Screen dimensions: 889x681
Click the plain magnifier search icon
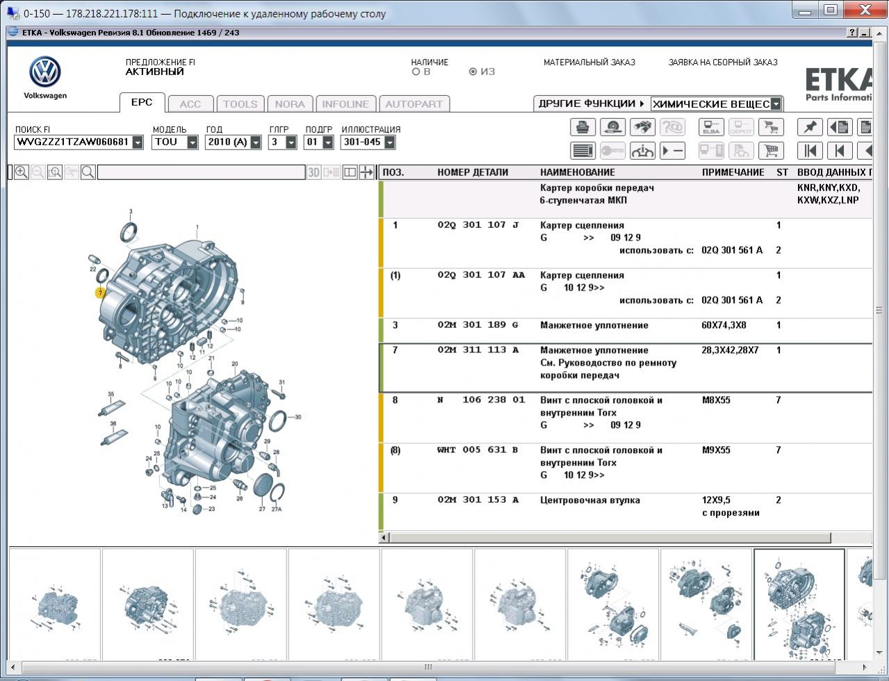click(88, 172)
